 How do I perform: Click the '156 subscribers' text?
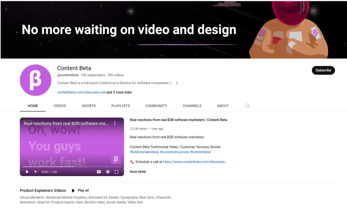coord(93,75)
